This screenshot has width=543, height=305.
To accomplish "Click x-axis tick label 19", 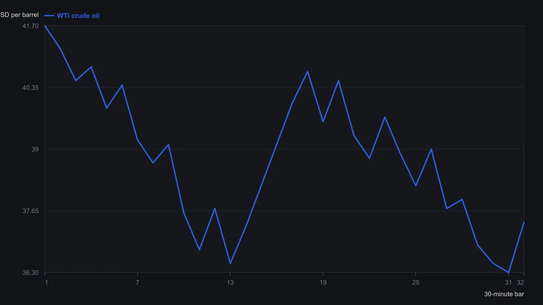I will click(323, 283).
